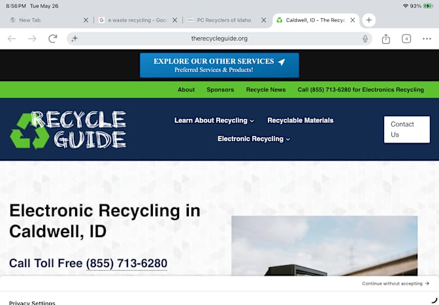Viewport: 439px width, 305px height.
Task: Click the building photo beside the heading
Action: click(x=325, y=246)
